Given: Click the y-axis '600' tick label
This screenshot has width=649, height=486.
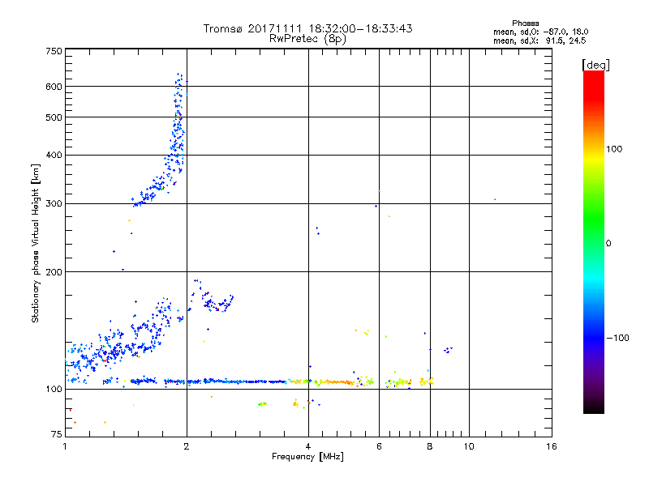Looking at the screenshot, I should coord(54,87).
